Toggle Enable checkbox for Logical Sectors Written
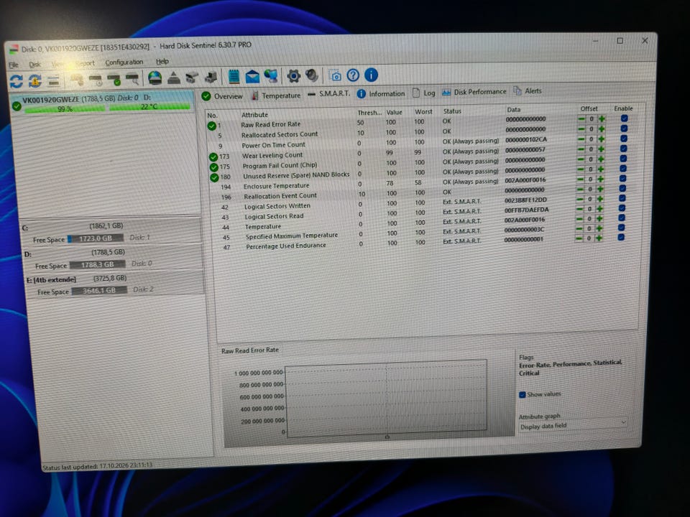The width and height of the screenshot is (690, 517). pyautogui.click(x=622, y=198)
